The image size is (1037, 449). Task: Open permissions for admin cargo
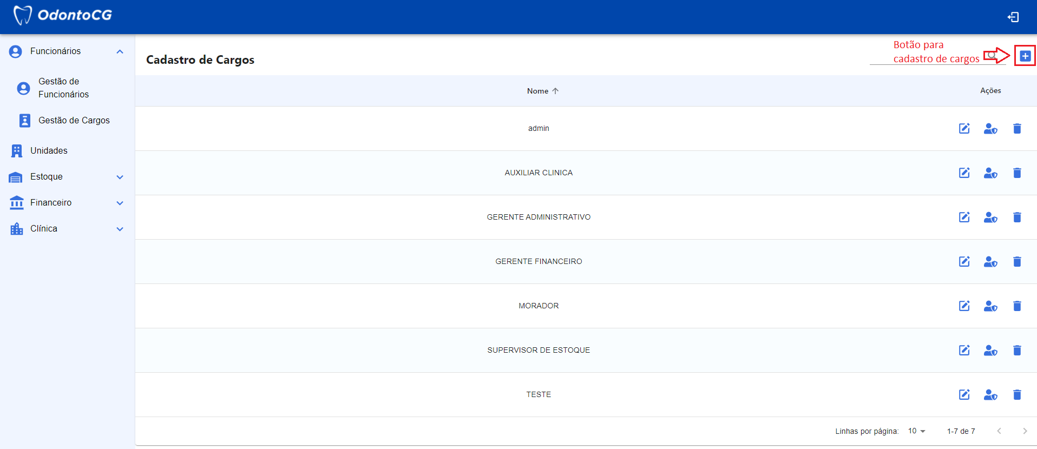pos(990,128)
